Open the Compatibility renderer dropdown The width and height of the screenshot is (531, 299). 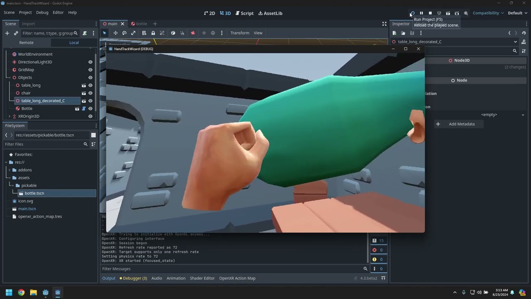tap(488, 13)
